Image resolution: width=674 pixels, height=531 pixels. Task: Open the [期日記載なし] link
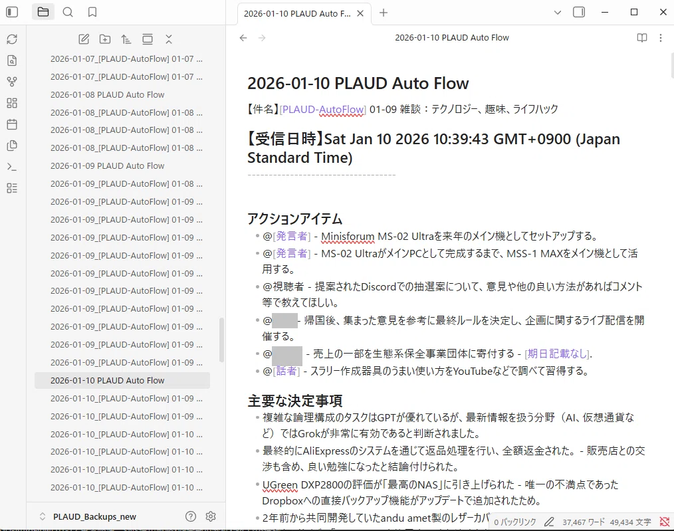557,354
